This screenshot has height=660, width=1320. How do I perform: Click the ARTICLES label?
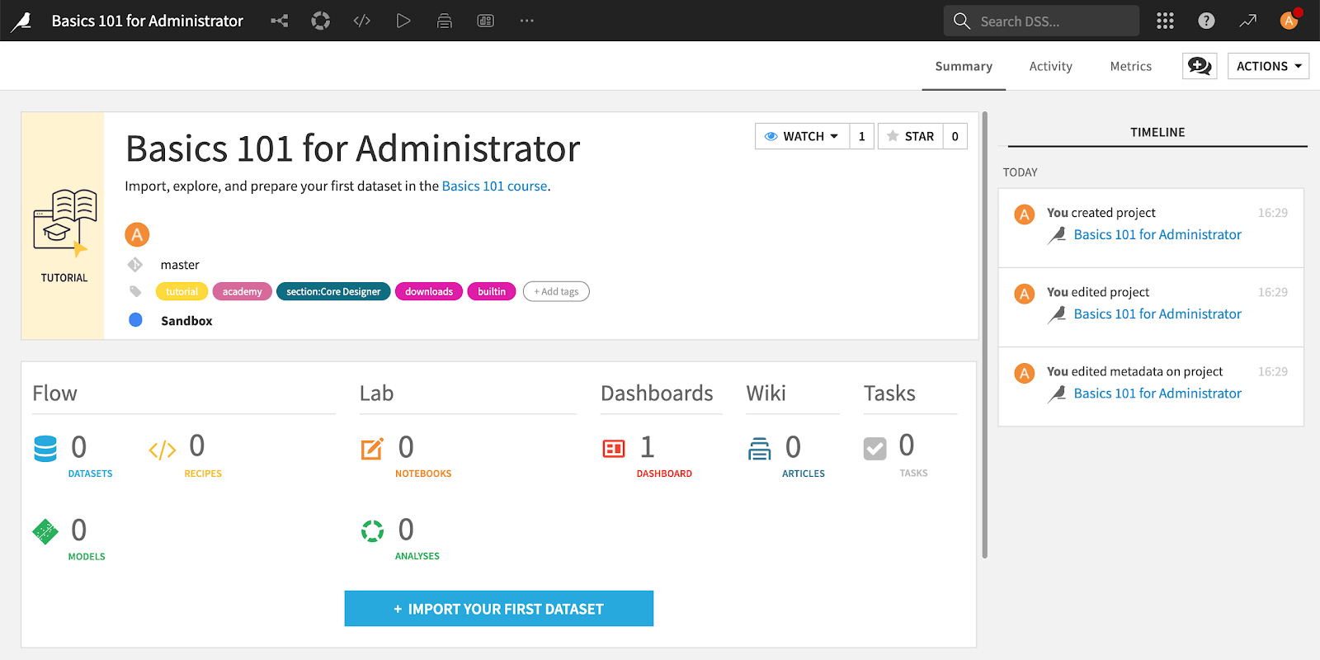[804, 474]
